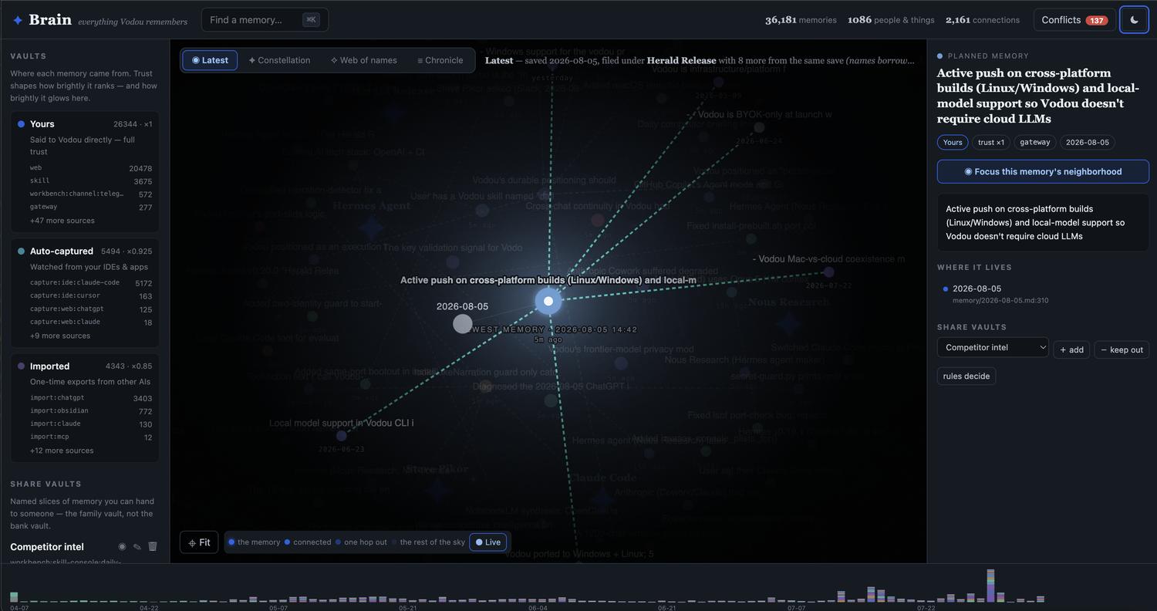Open memory/2026-08-05.md:310 file location
Viewport: 1157px width, 611px height.
coord(1000,301)
